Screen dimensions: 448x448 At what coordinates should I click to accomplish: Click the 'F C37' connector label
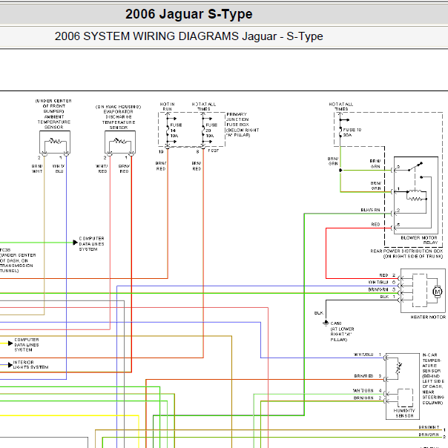[213, 151]
